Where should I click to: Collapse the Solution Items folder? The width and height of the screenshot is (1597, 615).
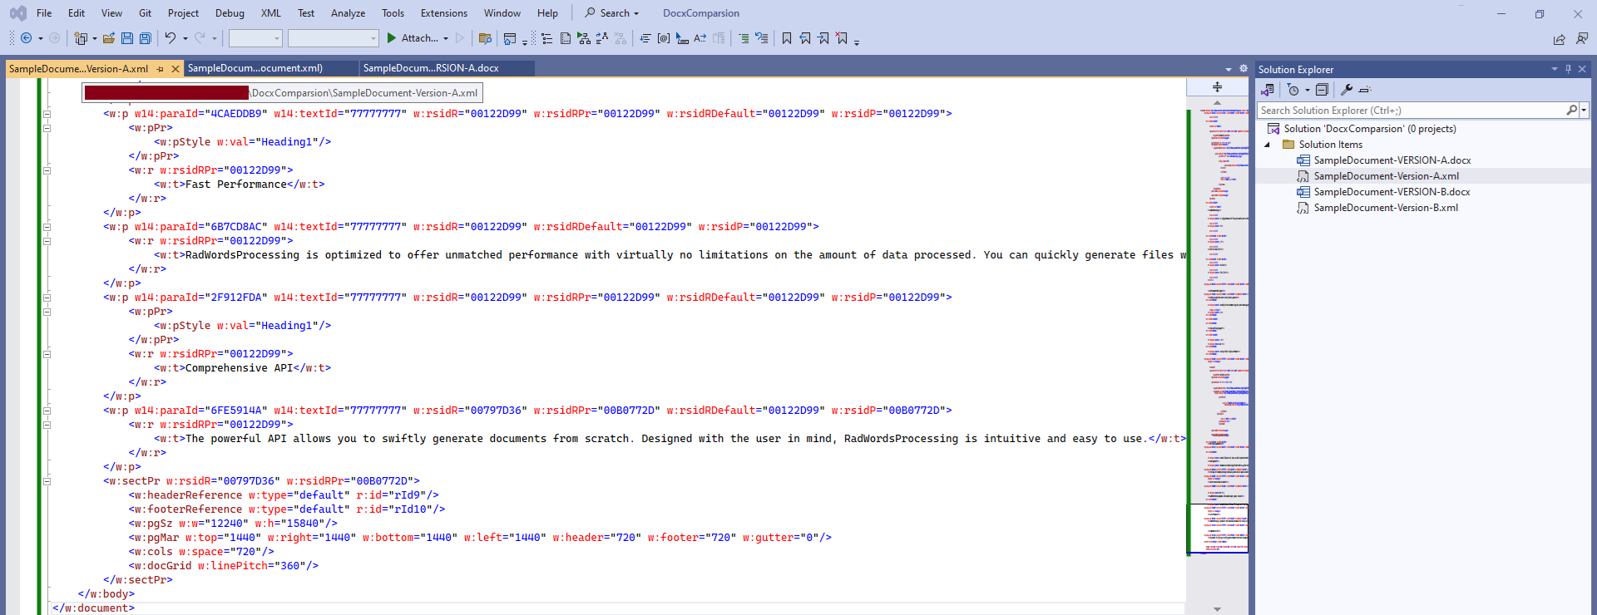pyautogui.click(x=1268, y=145)
